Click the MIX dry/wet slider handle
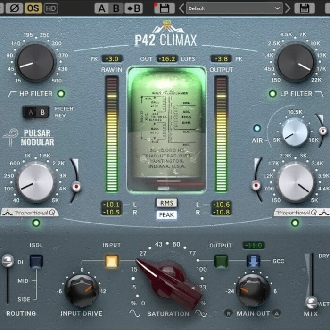The height and width of the screenshot is (330, 330). pyautogui.click(x=311, y=303)
